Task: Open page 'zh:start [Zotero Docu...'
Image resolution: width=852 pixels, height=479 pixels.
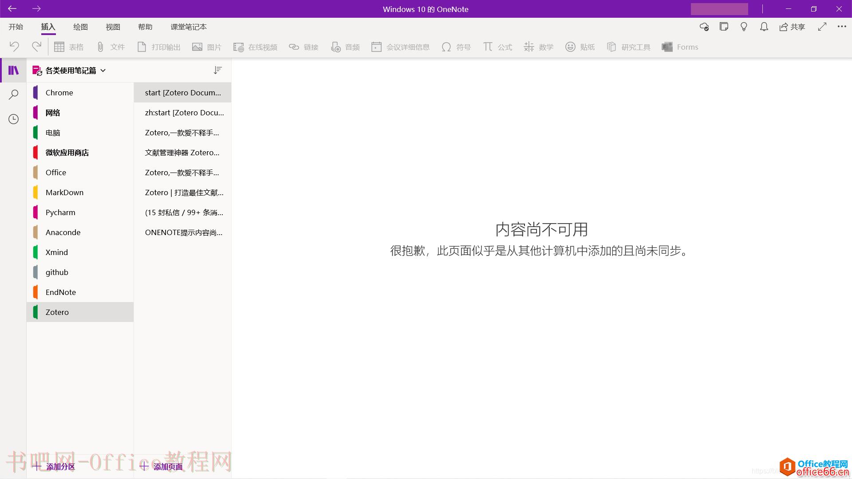Action: (x=182, y=113)
